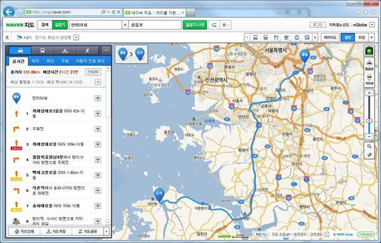Open the browser home icon
Image resolution: width=381 pixels, height=243 pixels.
click(x=358, y=12)
